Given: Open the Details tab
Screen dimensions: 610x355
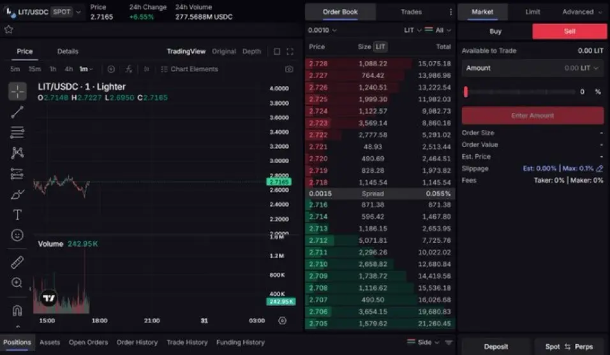Looking at the screenshot, I should click(68, 51).
